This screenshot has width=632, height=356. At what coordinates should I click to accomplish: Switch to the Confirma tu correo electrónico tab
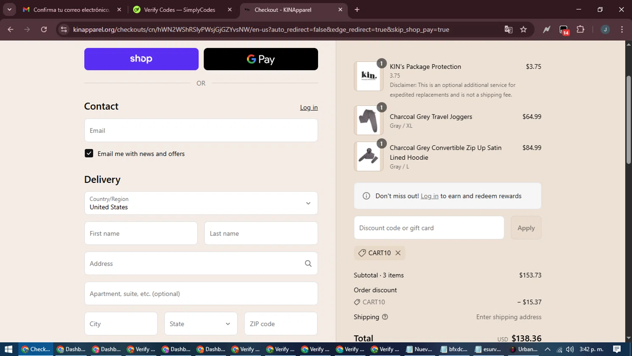[x=72, y=10]
